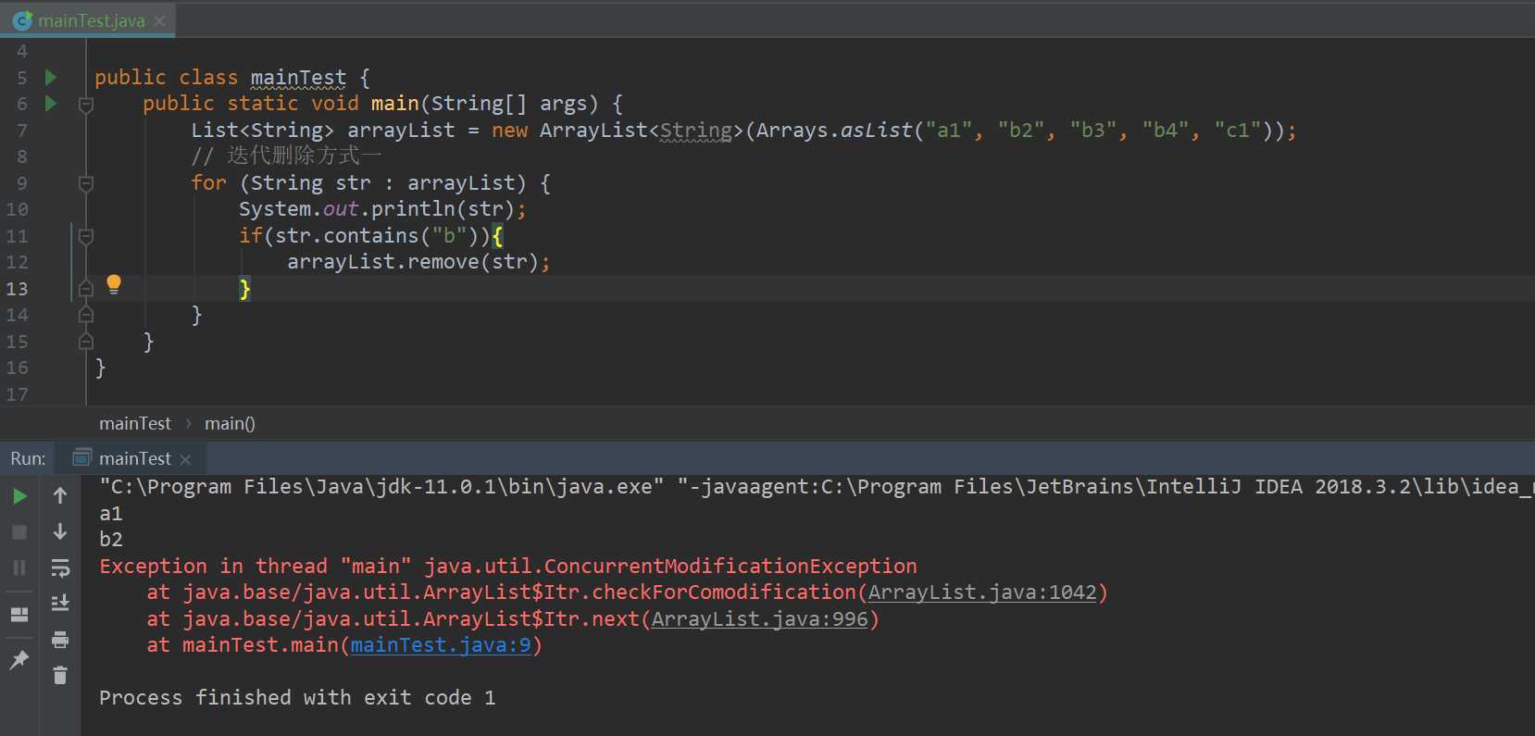This screenshot has height=736, width=1535.
Task: Select the mainTest.java editor tab
Action: click(x=87, y=20)
